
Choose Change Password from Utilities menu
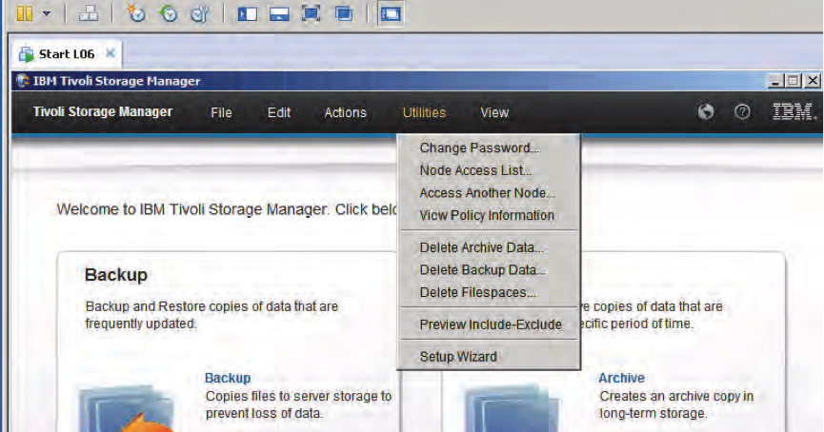tap(489, 148)
